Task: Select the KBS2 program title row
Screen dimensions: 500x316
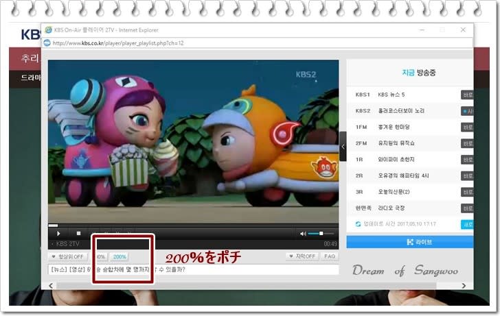Action: 401,111
